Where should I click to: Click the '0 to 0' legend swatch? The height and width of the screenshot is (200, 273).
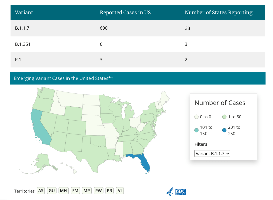click(x=197, y=117)
